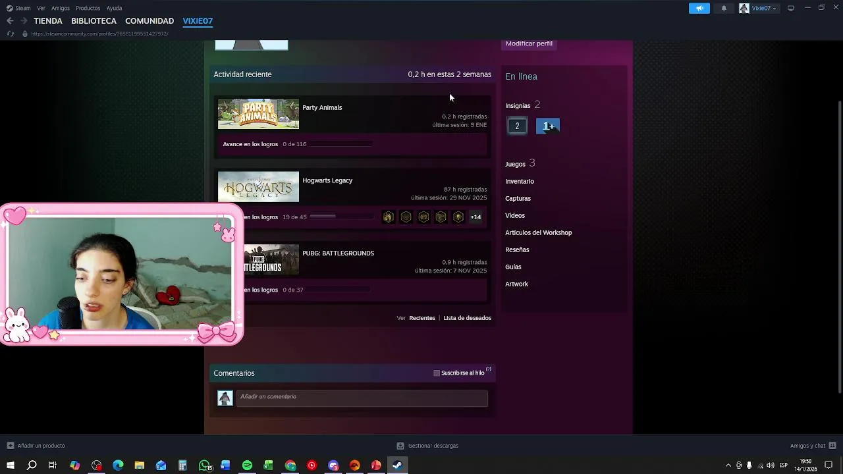Viewport: 843px width, 474px height.
Task: Open the Hogwarts Legacy game thumbnail
Action: [258, 187]
